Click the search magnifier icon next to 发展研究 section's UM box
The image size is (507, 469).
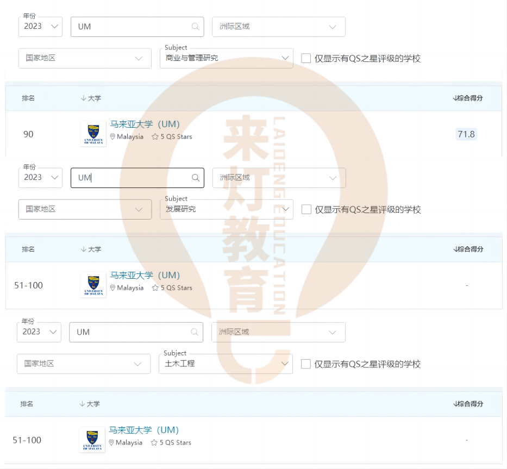coord(195,178)
